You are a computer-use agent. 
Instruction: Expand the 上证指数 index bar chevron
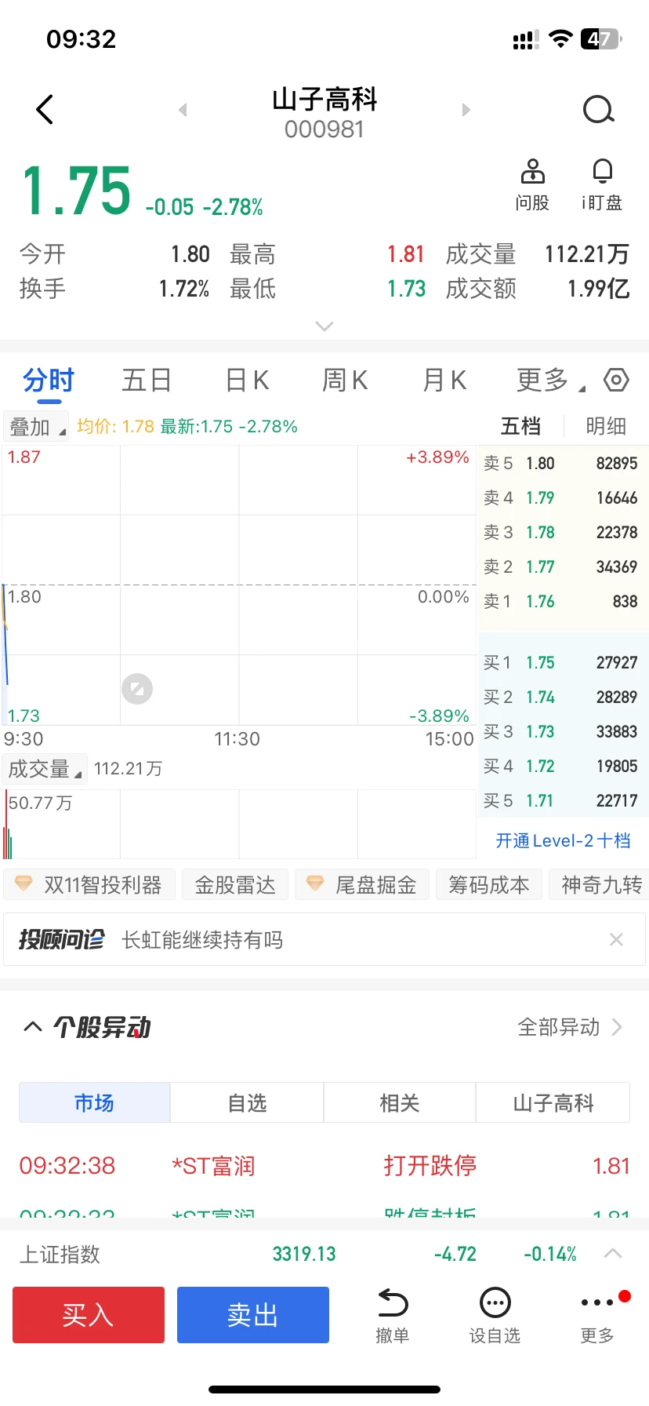point(613,1254)
